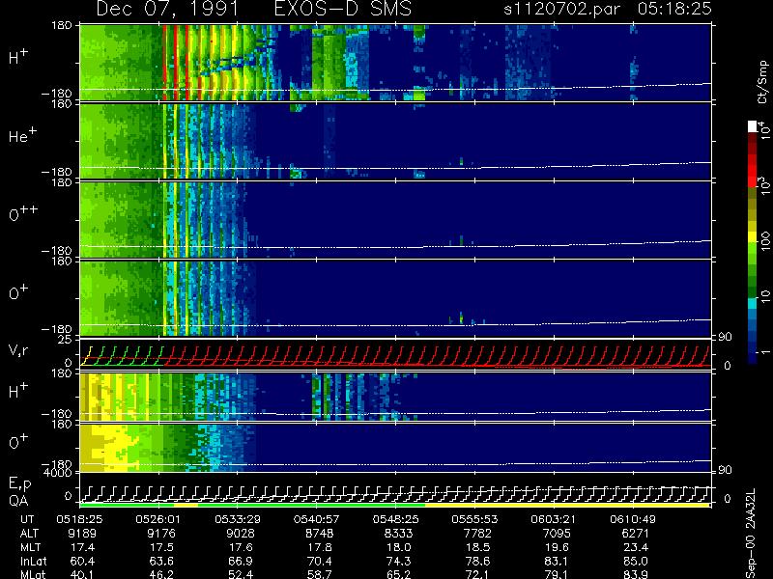Screen dimensions: 773x579
Task: Click ALT value '7782'
Action: pyautogui.click(x=477, y=534)
